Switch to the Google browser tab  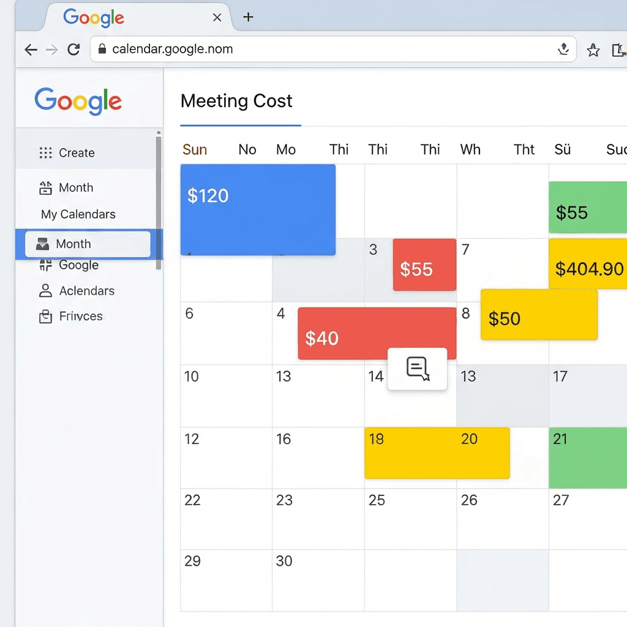(93, 18)
